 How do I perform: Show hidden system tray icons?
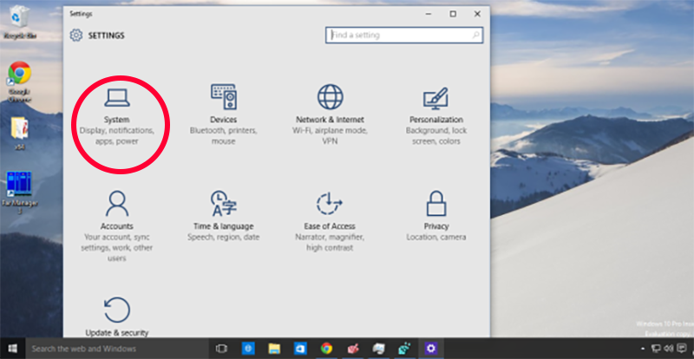pos(643,349)
